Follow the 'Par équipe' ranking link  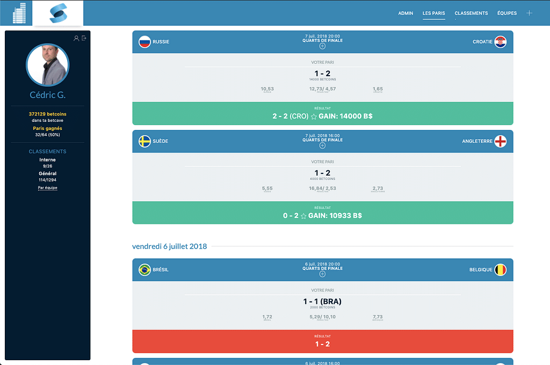(x=48, y=188)
